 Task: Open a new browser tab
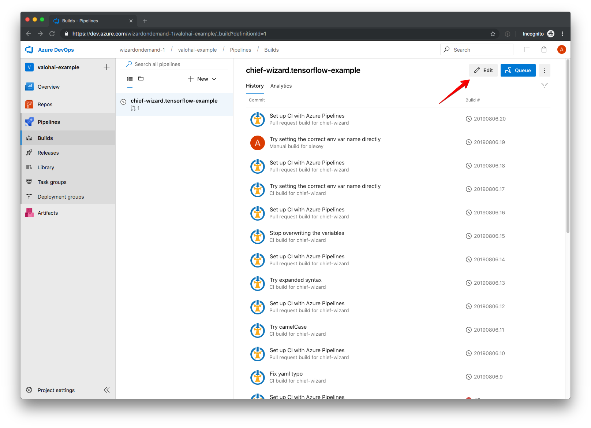145,21
